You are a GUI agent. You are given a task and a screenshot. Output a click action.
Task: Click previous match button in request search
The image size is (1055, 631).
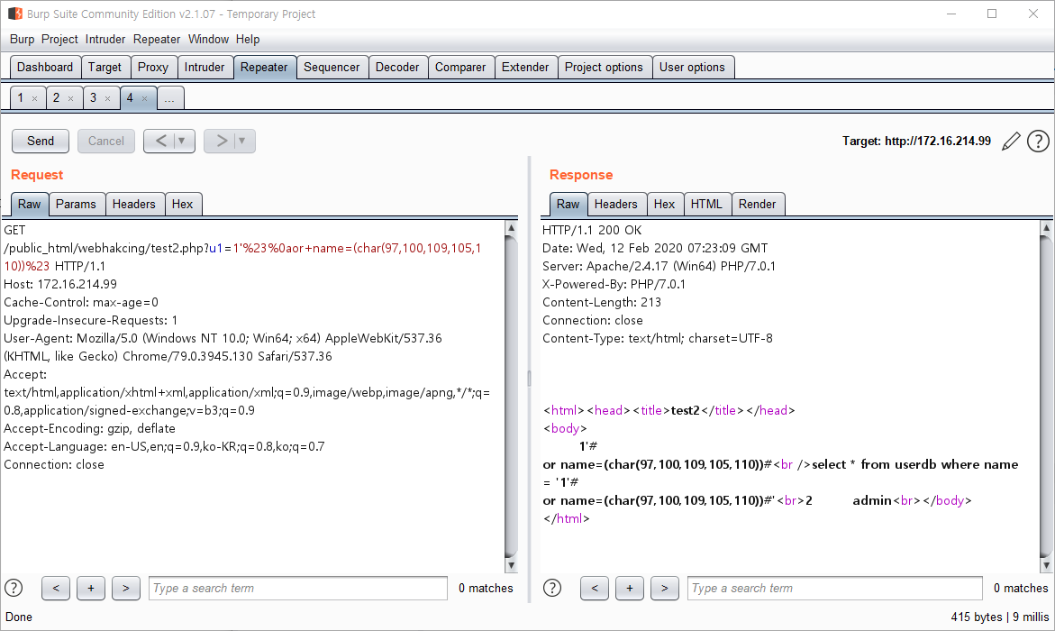[x=56, y=588]
